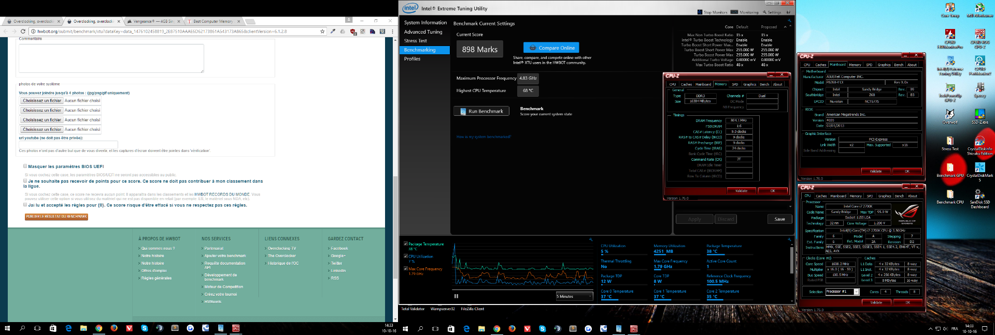Collapse the Core settings panel chevron

[x=785, y=27]
